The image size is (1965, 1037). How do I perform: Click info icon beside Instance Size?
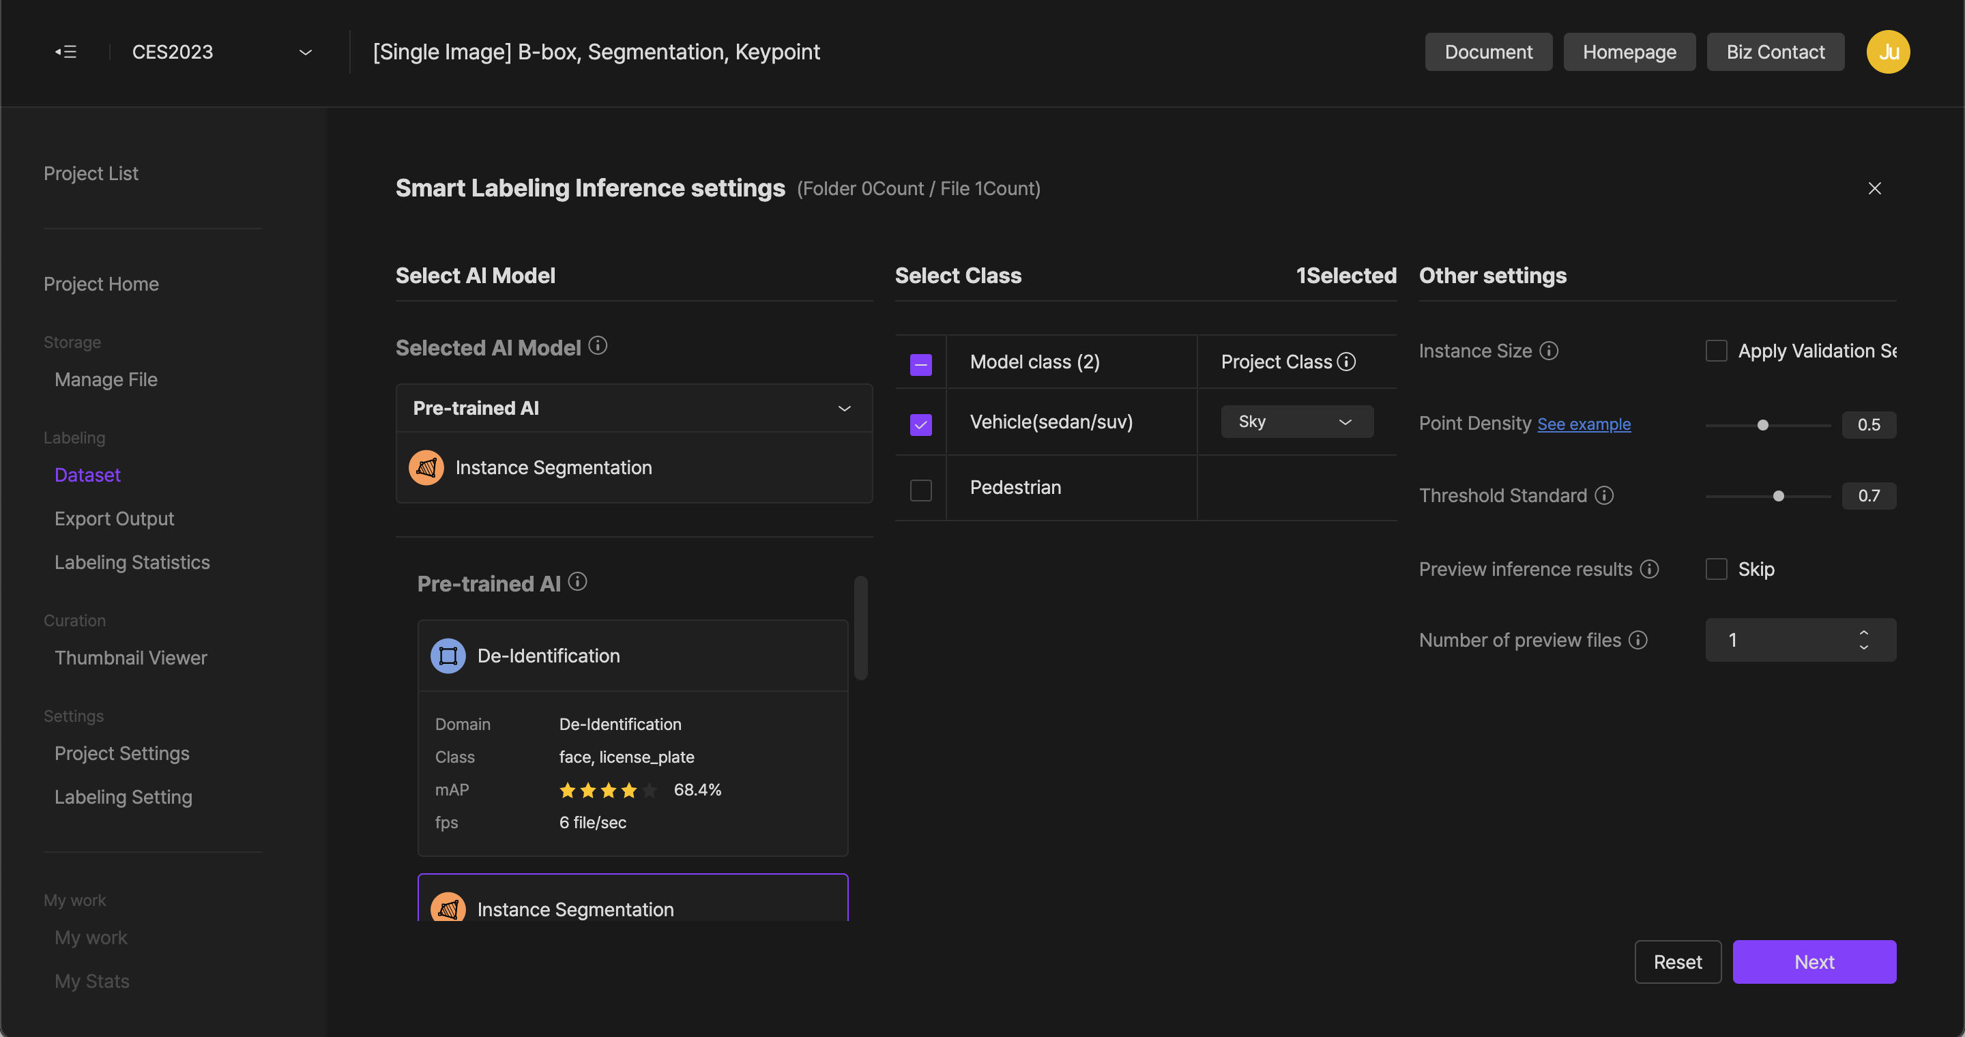click(1549, 351)
